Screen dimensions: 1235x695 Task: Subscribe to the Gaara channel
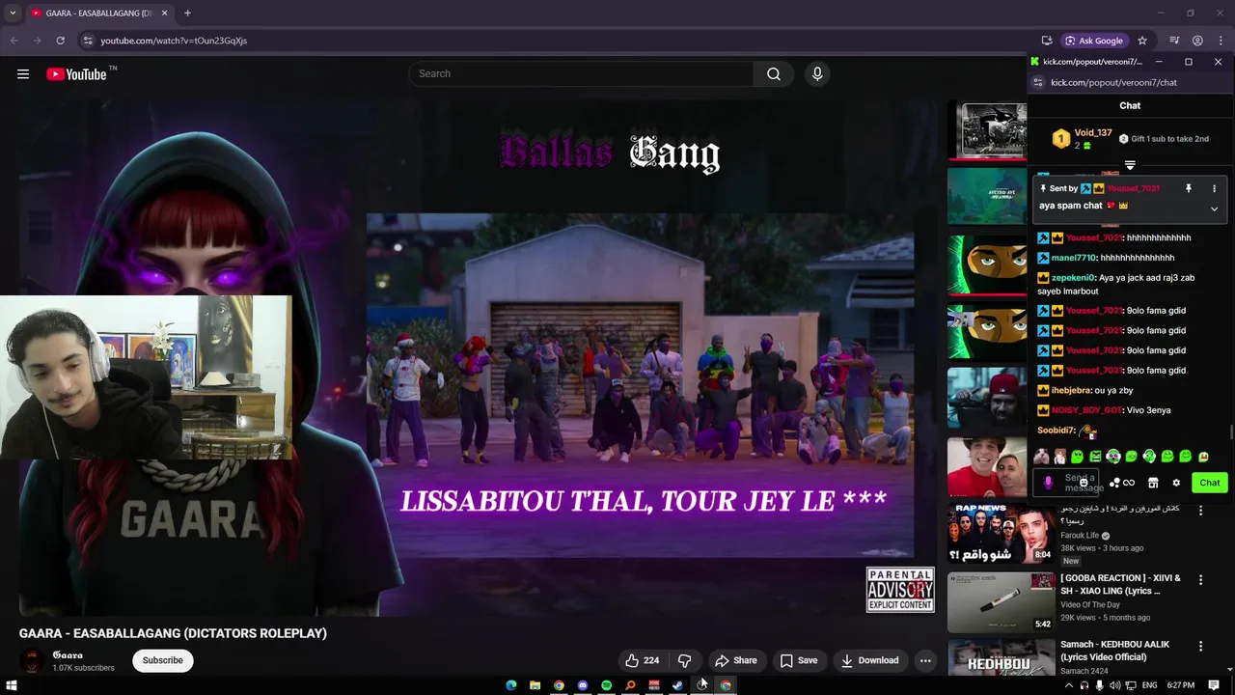[163, 660]
